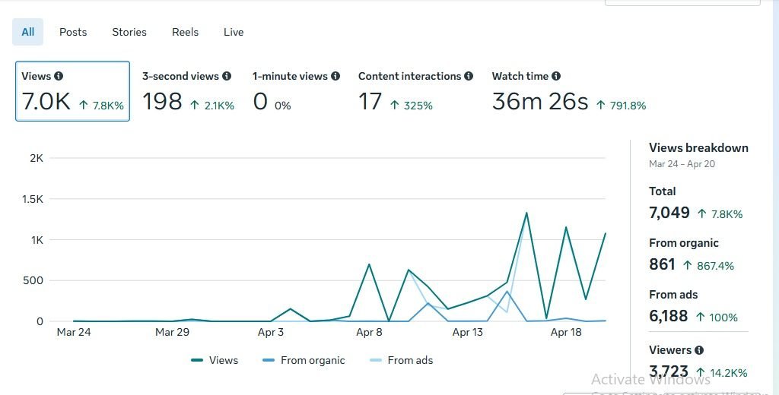
Task: Click the 791.8% watch time increase
Action: pyautogui.click(x=621, y=105)
